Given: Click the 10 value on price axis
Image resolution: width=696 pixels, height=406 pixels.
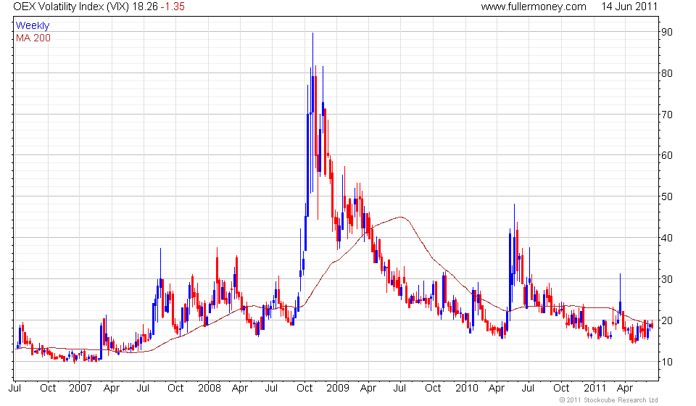Looking at the screenshot, I should [x=667, y=362].
